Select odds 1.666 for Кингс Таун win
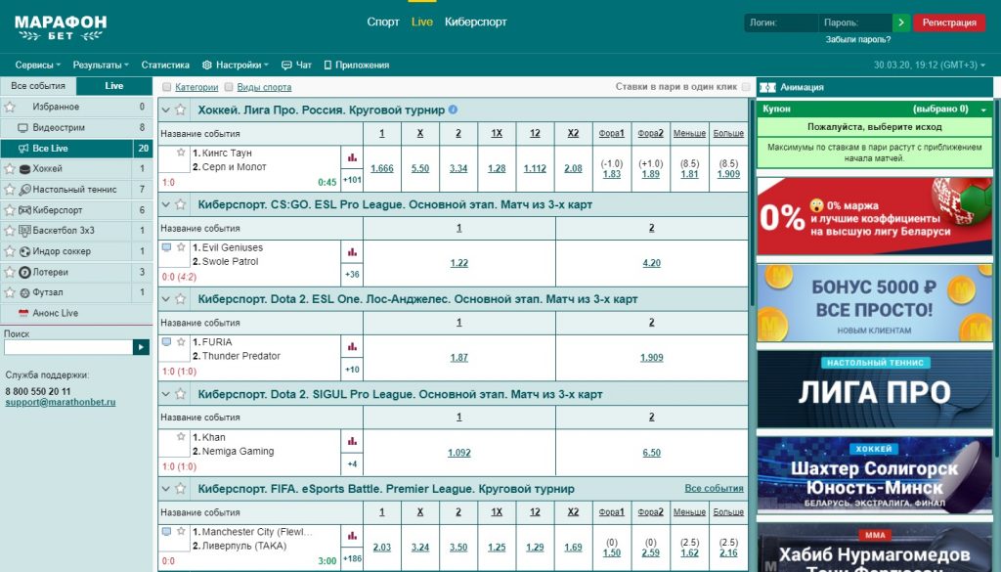Screen dimensions: 1001x572 tap(381, 168)
